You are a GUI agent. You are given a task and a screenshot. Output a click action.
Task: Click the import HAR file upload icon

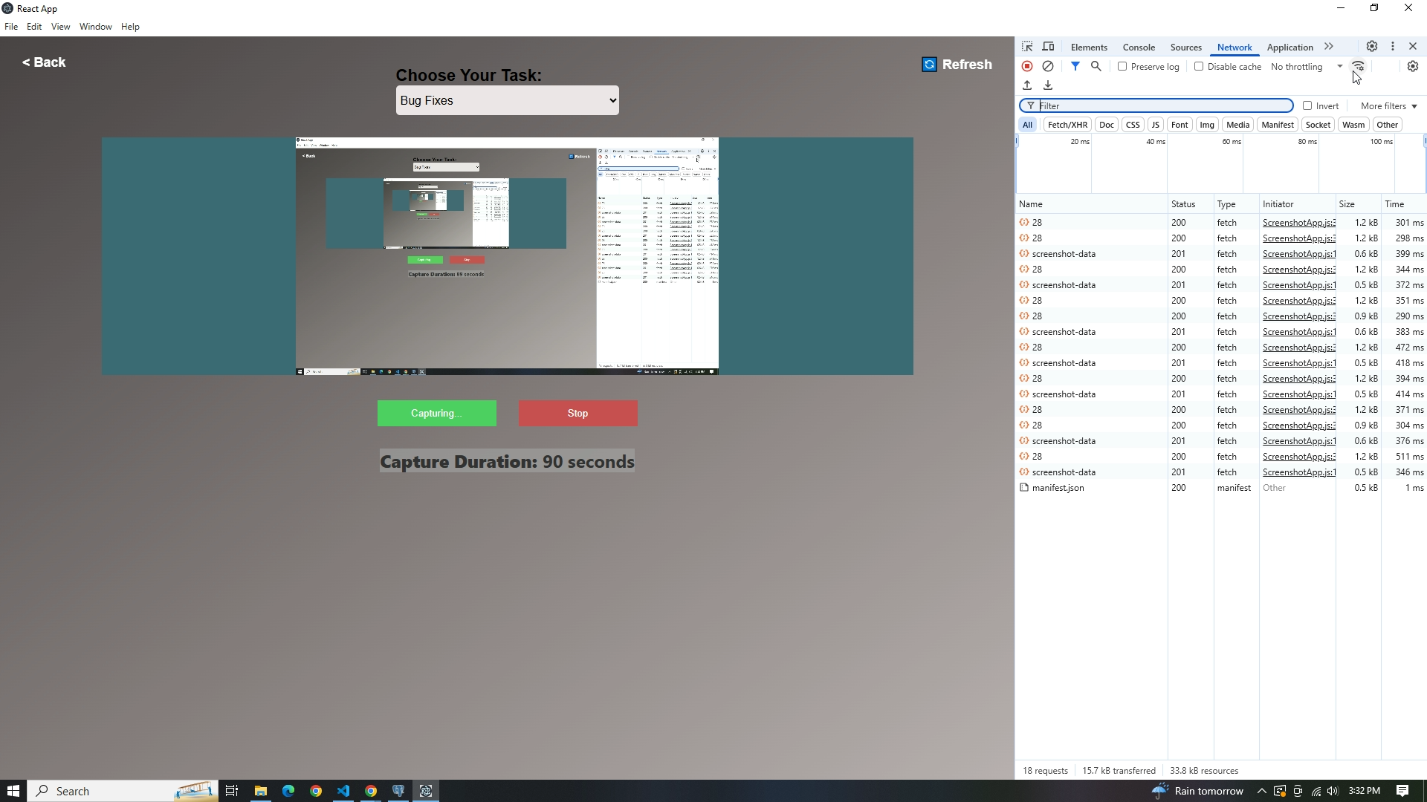tap(1027, 85)
